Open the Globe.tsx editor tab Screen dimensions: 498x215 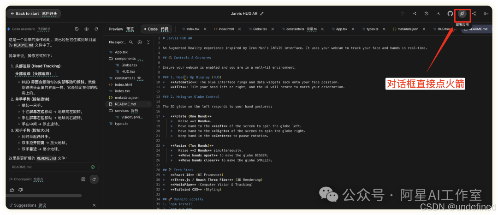[x=257, y=29]
